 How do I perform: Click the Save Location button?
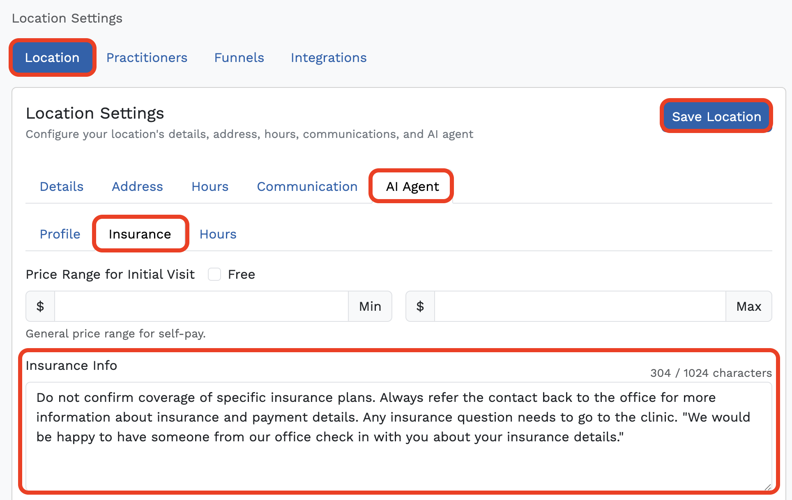716,117
